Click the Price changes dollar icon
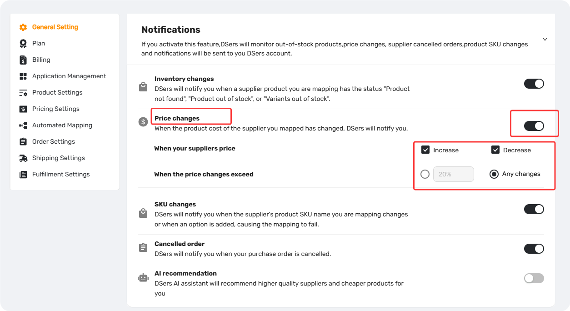Screen dimensions: 570x311 pos(143,122)
